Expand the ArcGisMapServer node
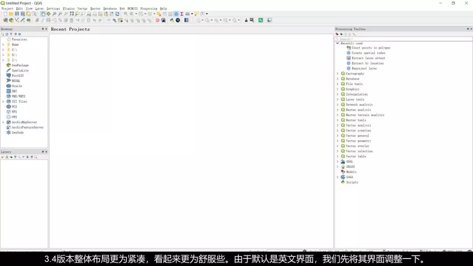This screenshot has width=473, height=266. pos(3,122)
